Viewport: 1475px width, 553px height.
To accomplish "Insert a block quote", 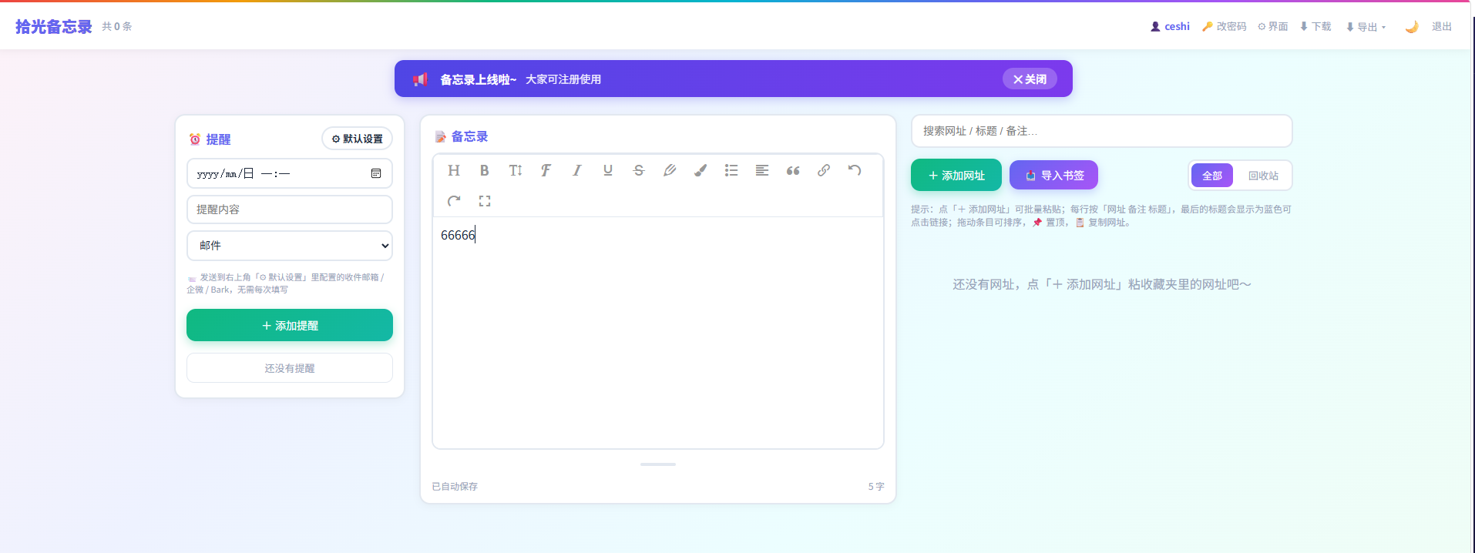I will pyautogui.click(x=793, y=170).
